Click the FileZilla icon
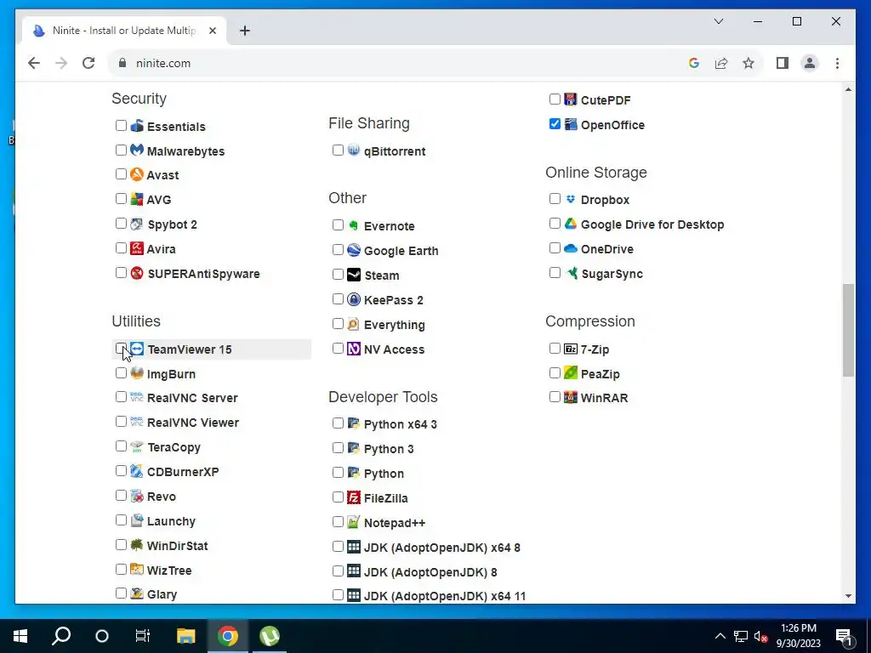Screen dimensions: 871x653 point(354,497)
